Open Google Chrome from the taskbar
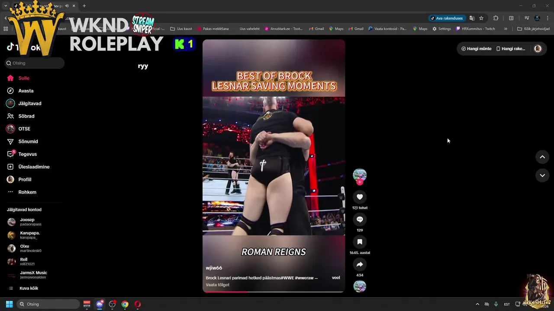Viewport: 554px width, 311px height. (x=125, y=304)
